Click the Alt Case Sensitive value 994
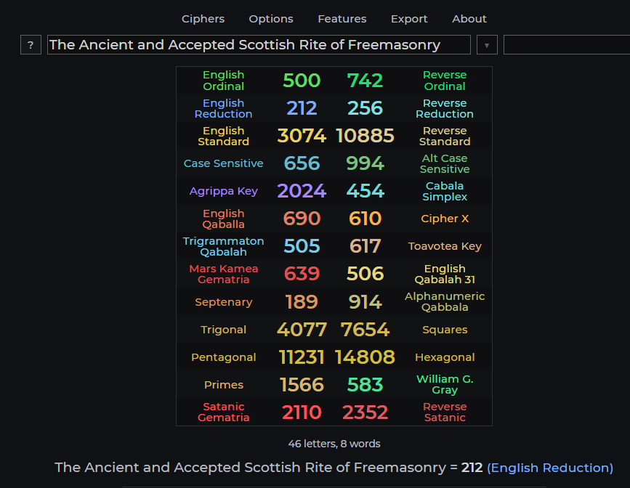 pyautogui.click(x=365, y=163)
